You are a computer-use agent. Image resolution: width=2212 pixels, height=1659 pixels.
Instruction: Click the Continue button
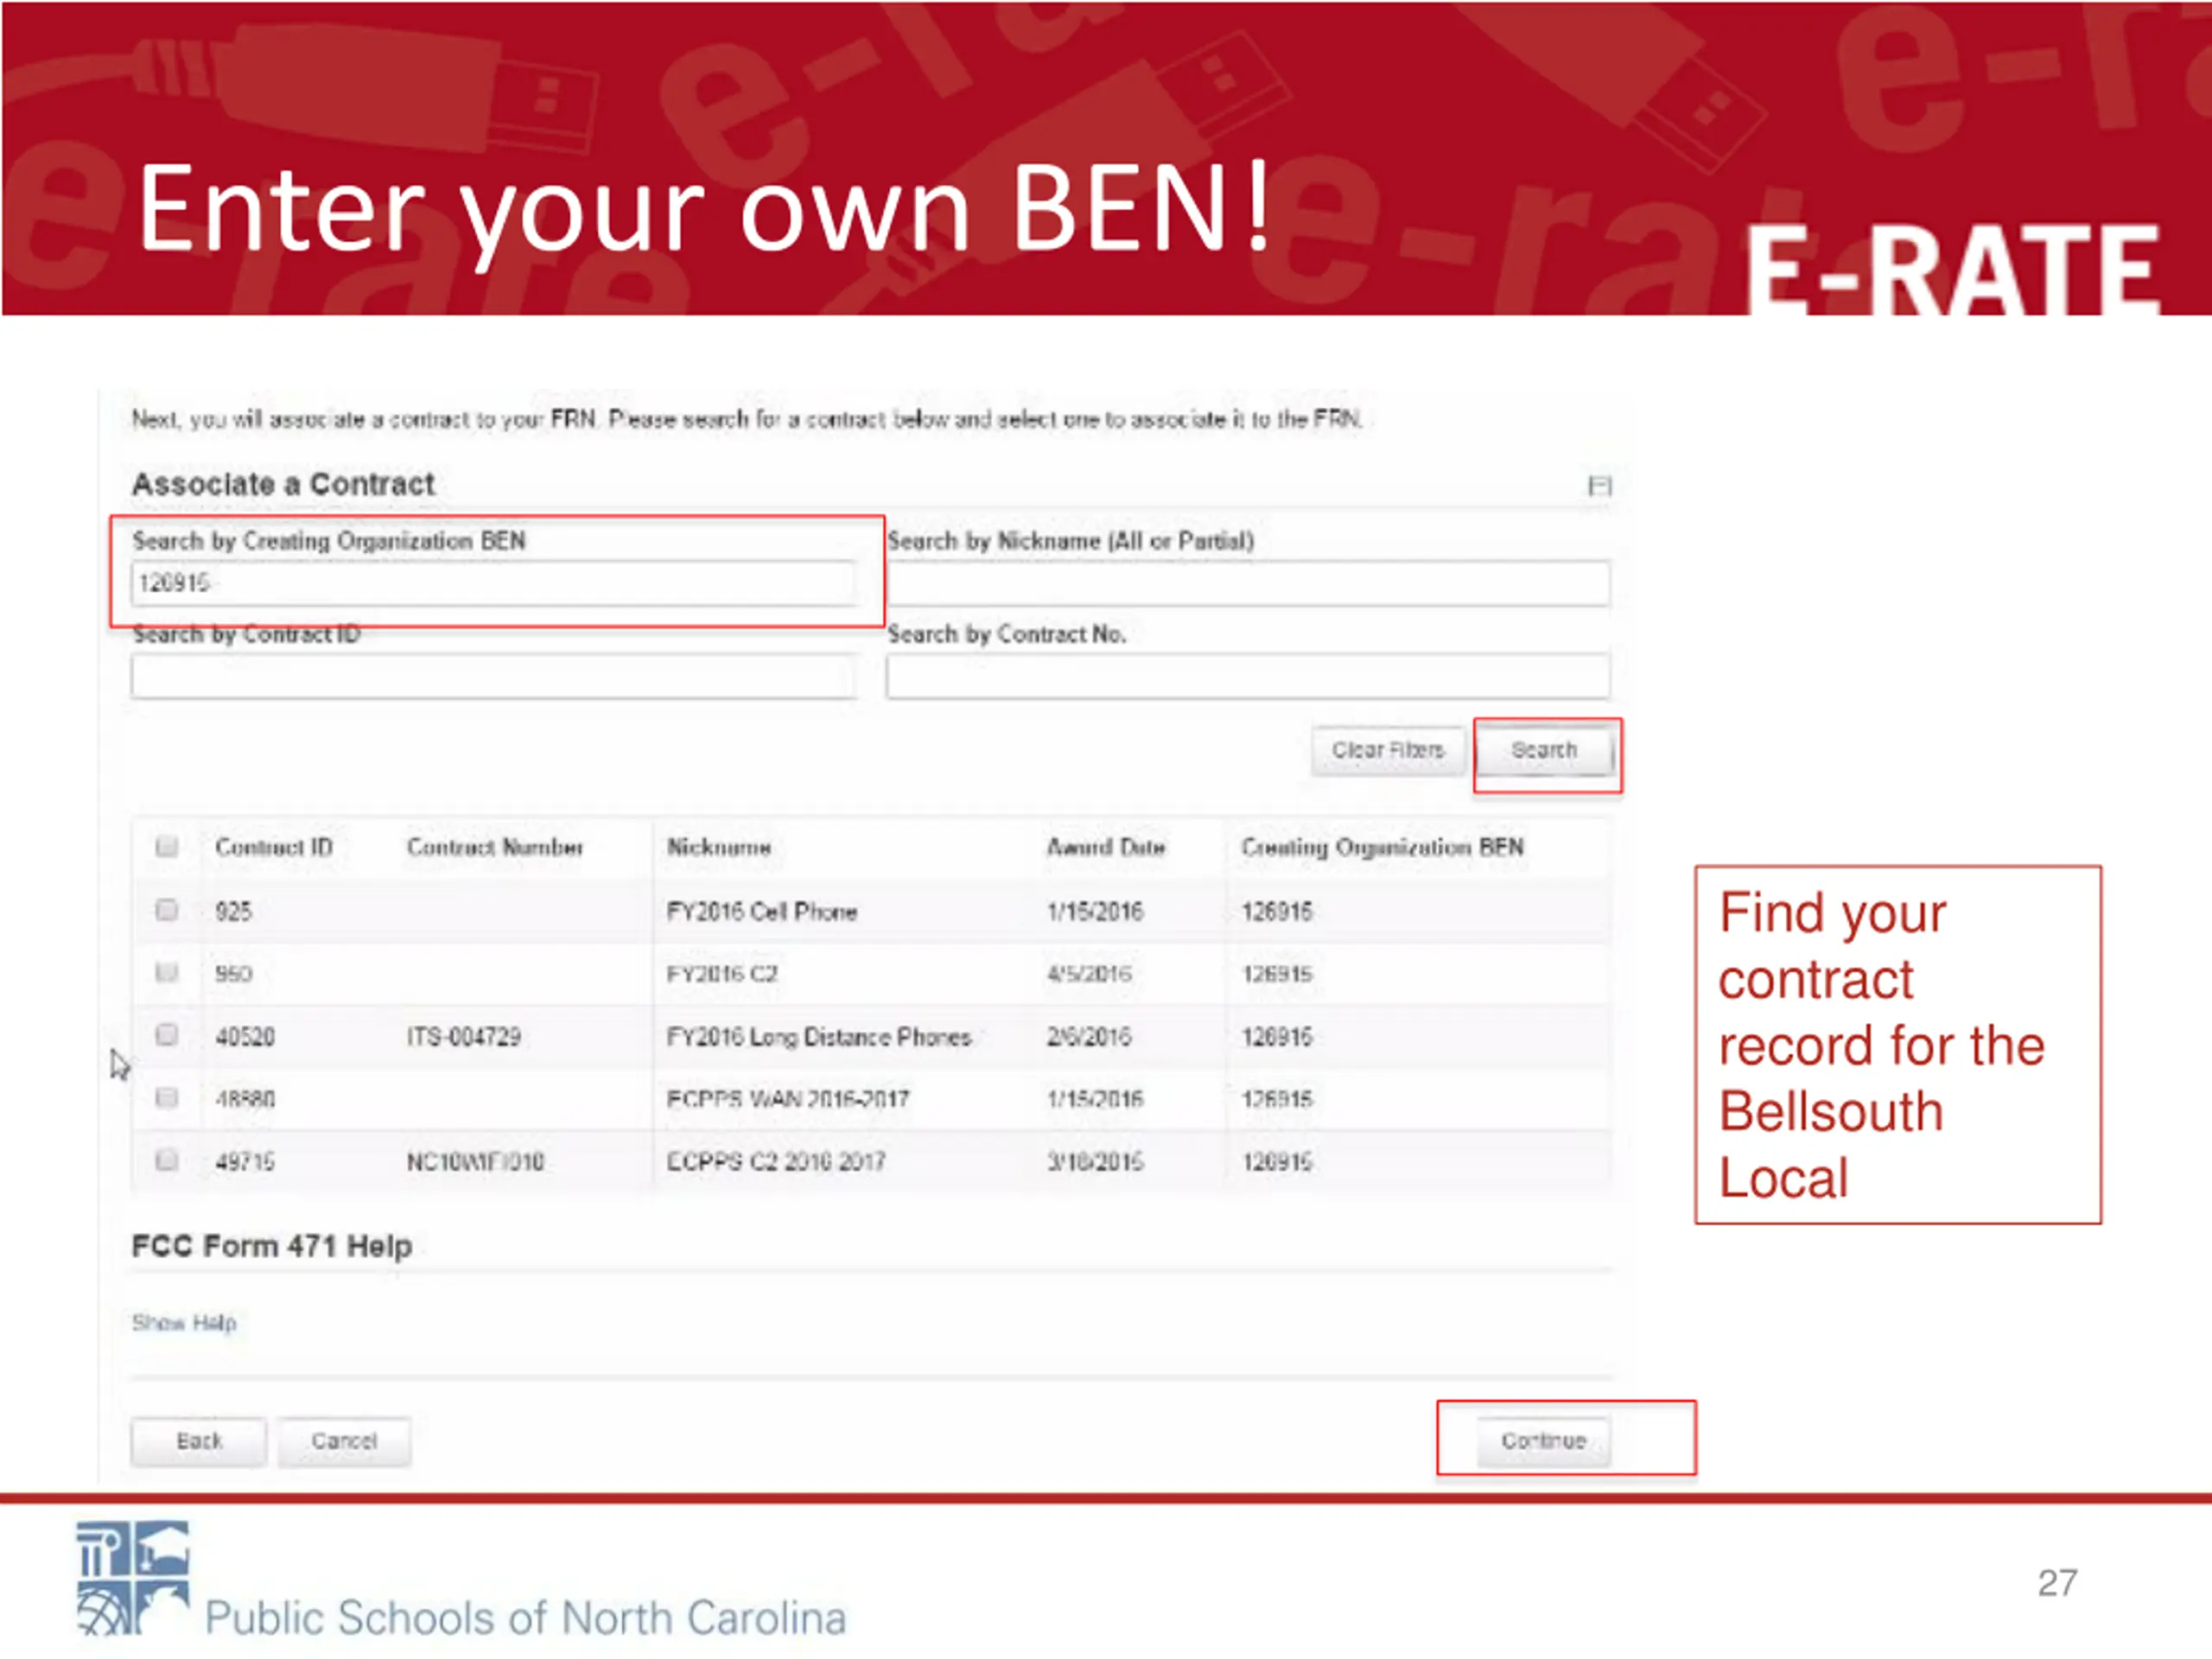1544,1441
